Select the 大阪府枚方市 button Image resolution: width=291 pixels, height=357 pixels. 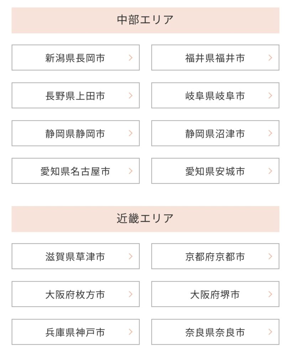[76, 294]
